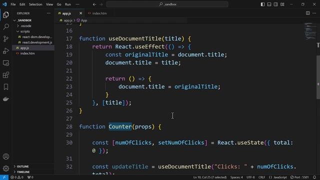Go back in navigation history
The image size is (320, 180).
coord(94,4)
